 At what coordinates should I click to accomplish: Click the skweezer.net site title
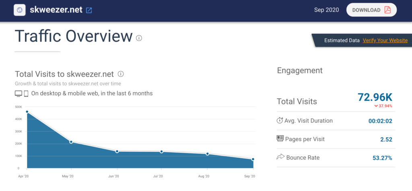click(56, 10)
